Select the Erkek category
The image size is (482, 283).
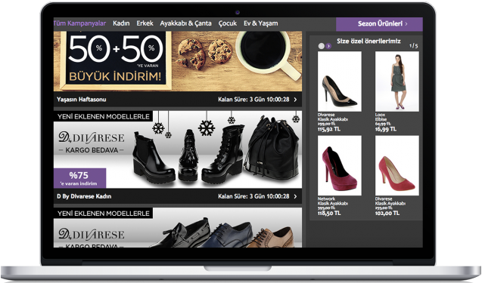coord(145,23)
